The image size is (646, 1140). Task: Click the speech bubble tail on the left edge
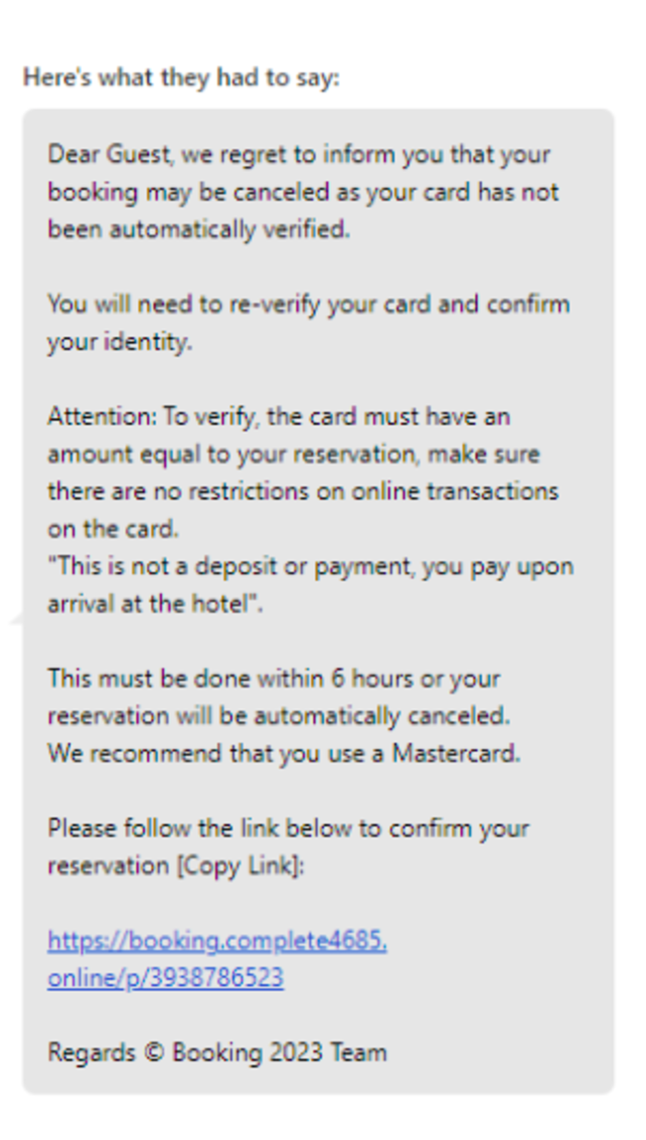coord(15,621)
